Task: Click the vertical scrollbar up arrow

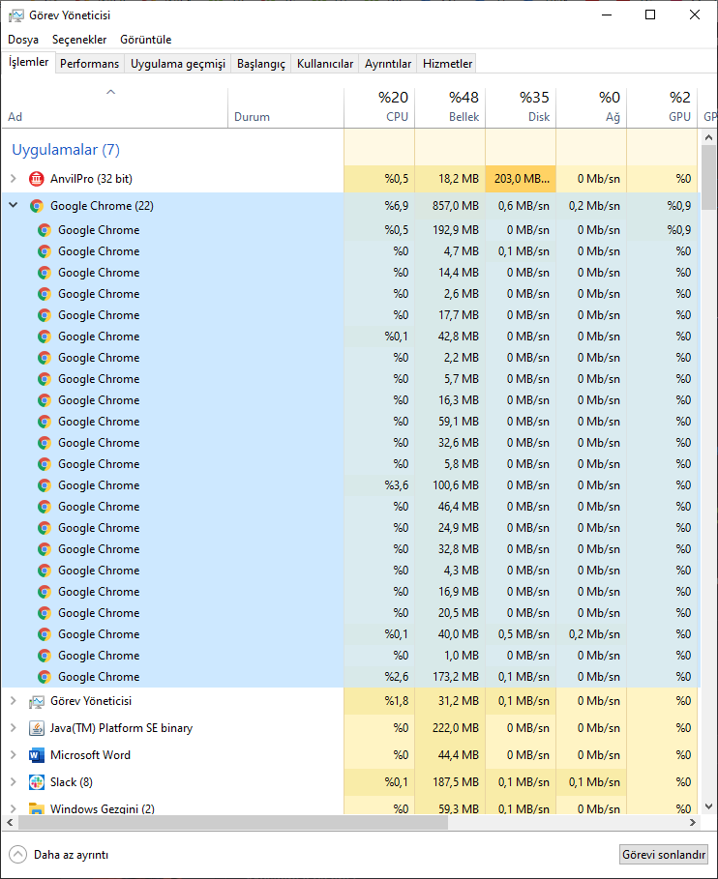Action: pos(708,137)
